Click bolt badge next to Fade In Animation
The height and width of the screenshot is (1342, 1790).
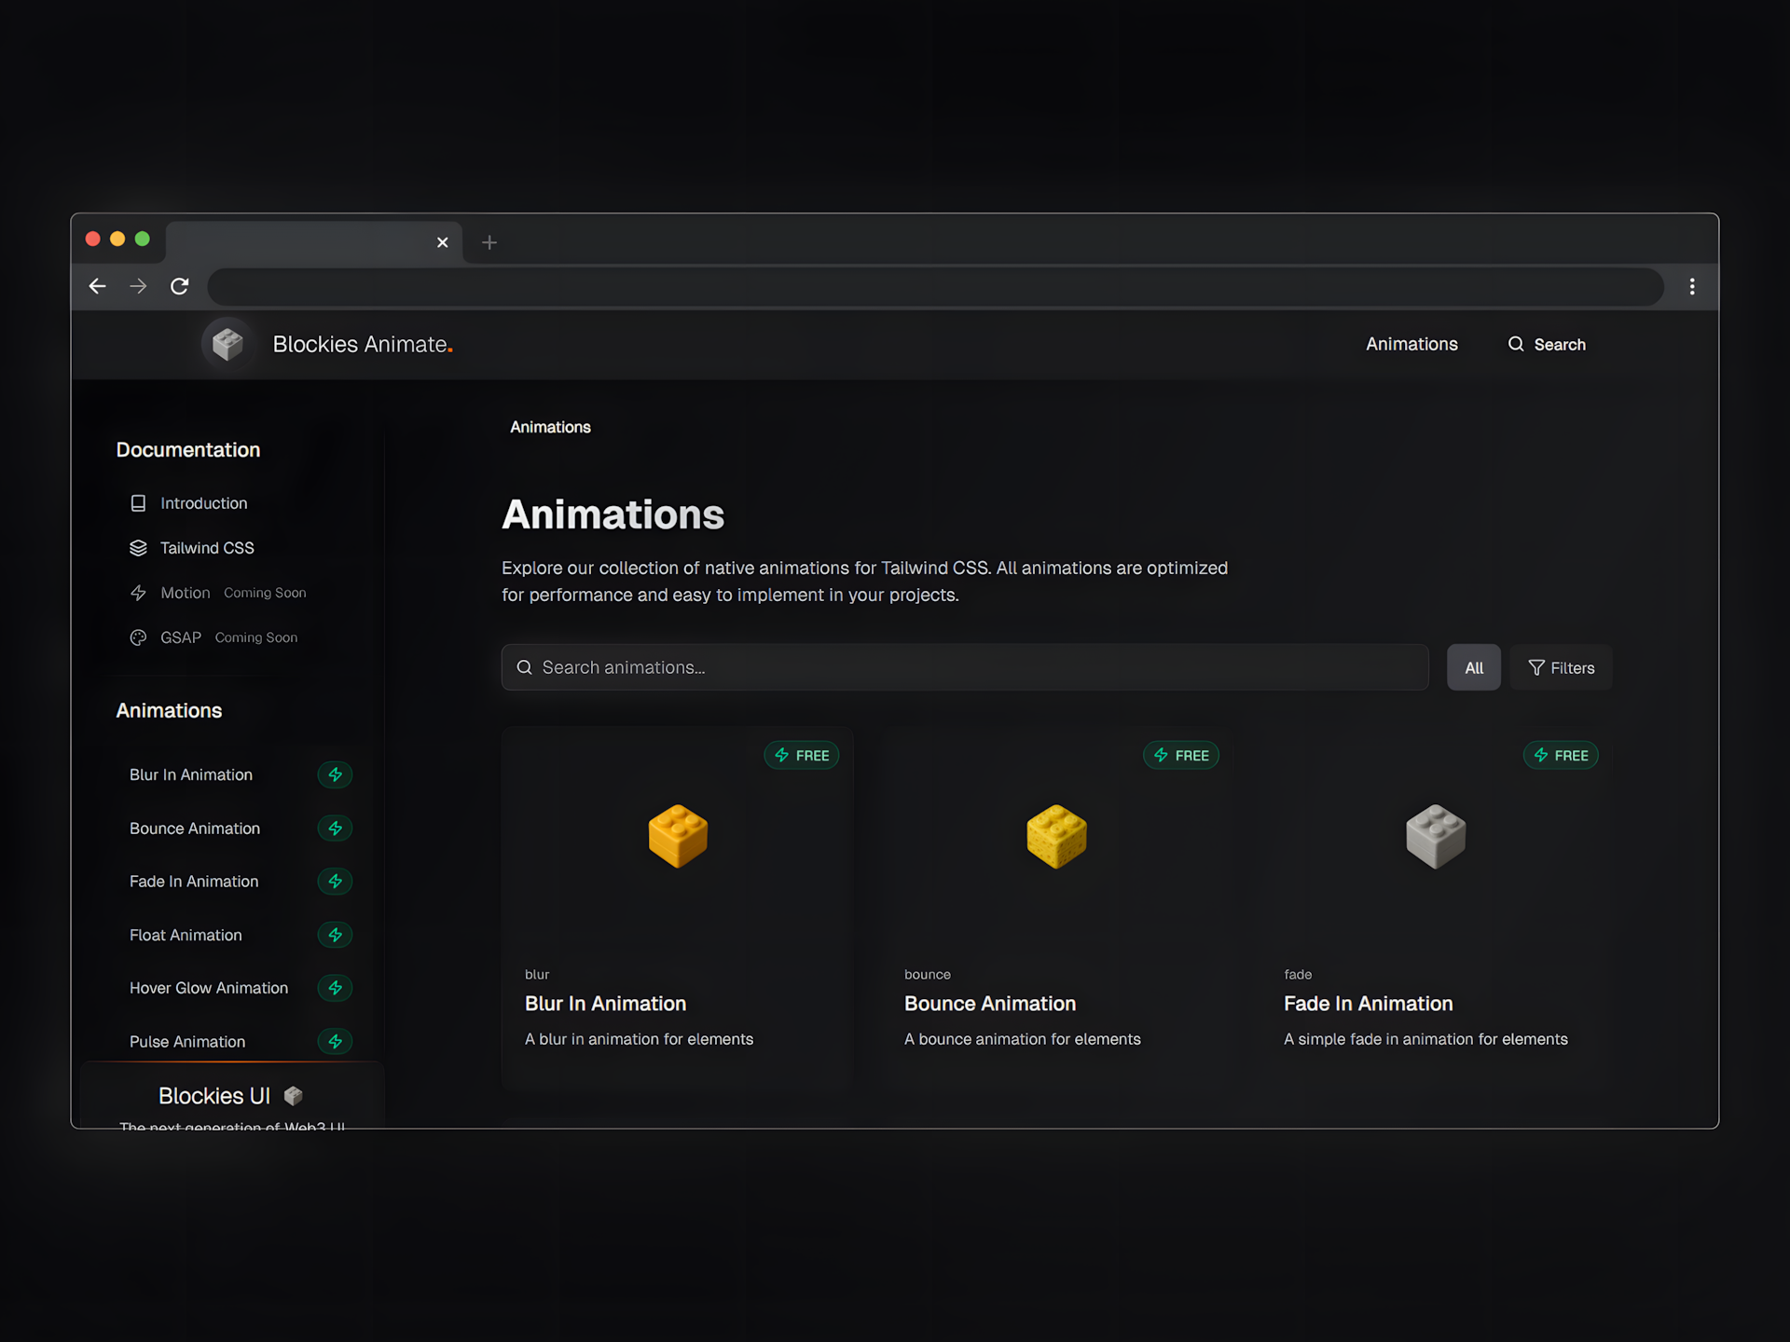[x=335, y=882]
